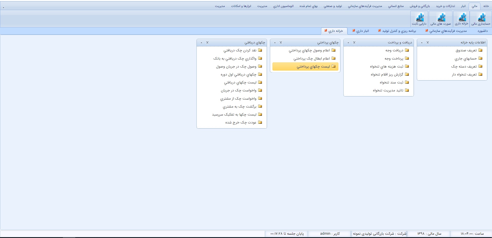492x238 pixels.
Task: Open حسابداری مالی ribbon icon
Action: pyautogui.click(x=481, y=19)
